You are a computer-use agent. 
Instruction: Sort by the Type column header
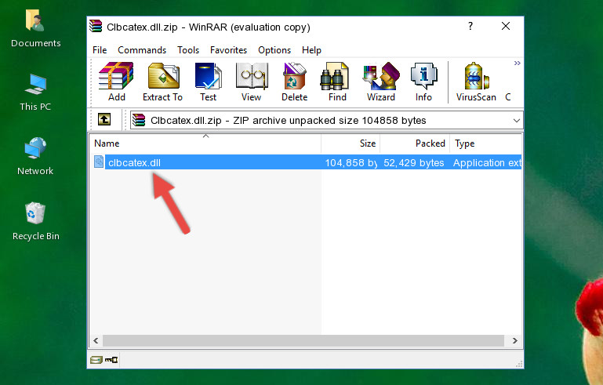(x=485, y=143)
